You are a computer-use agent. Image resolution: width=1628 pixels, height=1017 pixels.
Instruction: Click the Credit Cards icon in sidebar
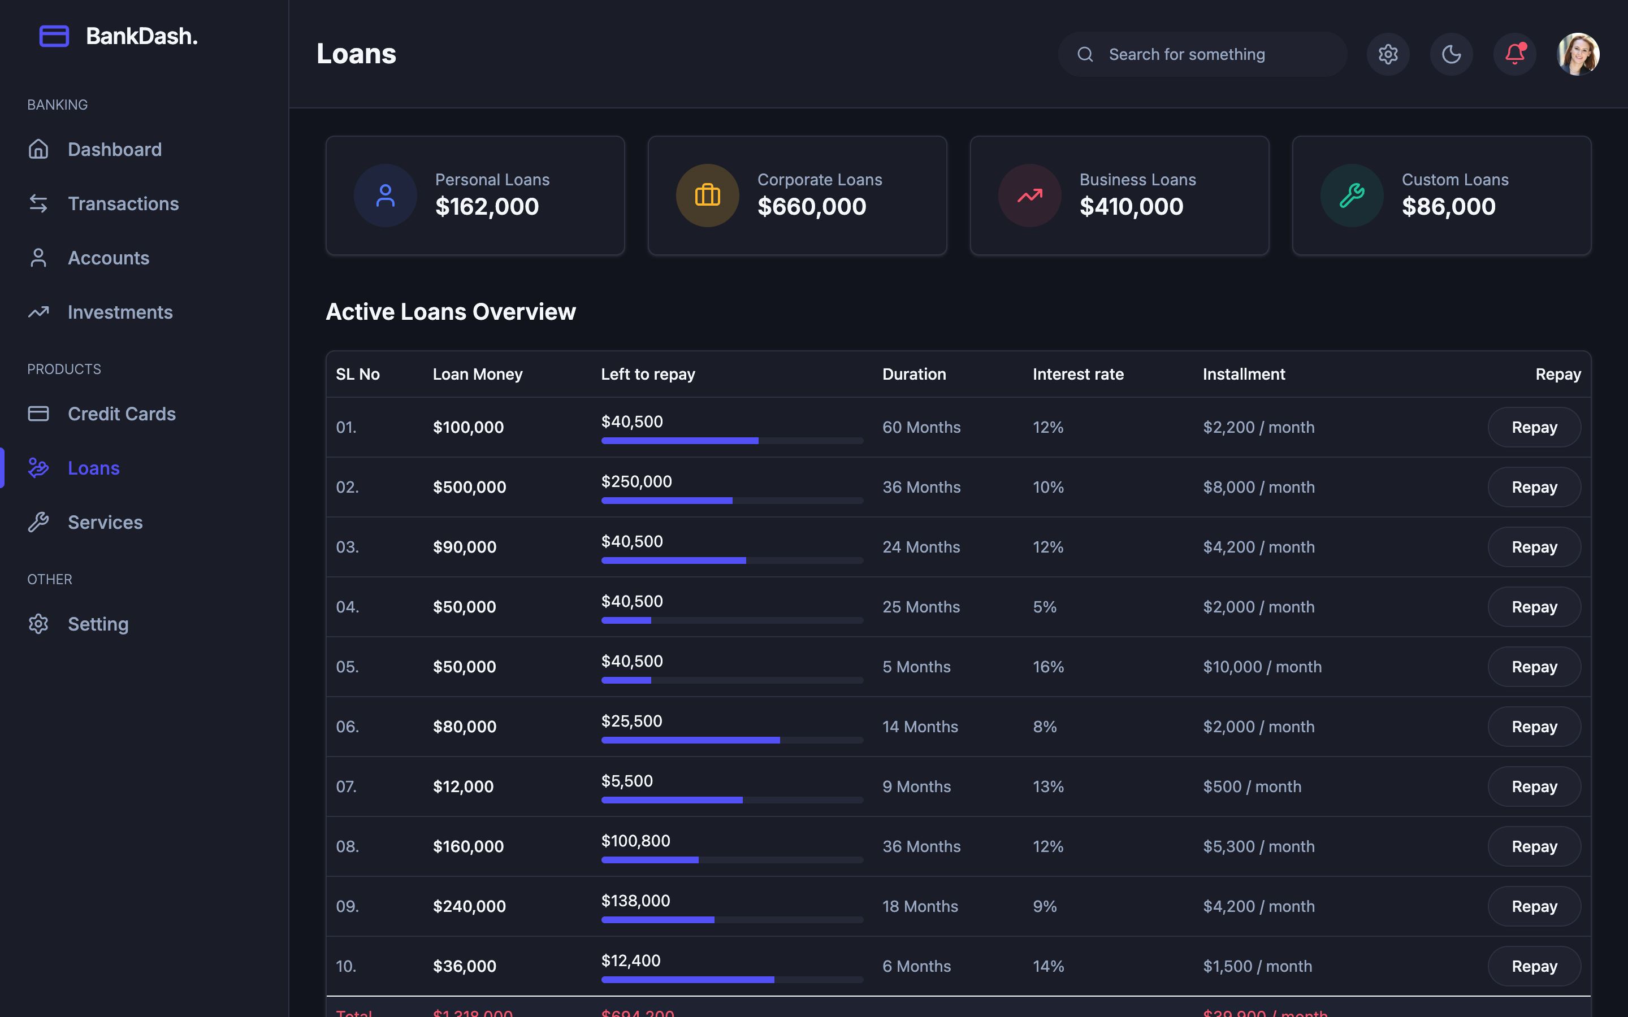(38, 414)
